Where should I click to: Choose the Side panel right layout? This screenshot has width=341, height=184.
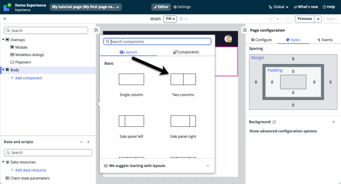[183, 121]
